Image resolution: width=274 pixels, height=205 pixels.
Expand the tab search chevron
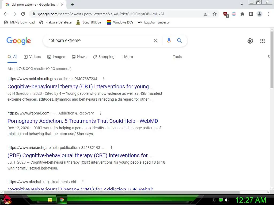[242, 5]
